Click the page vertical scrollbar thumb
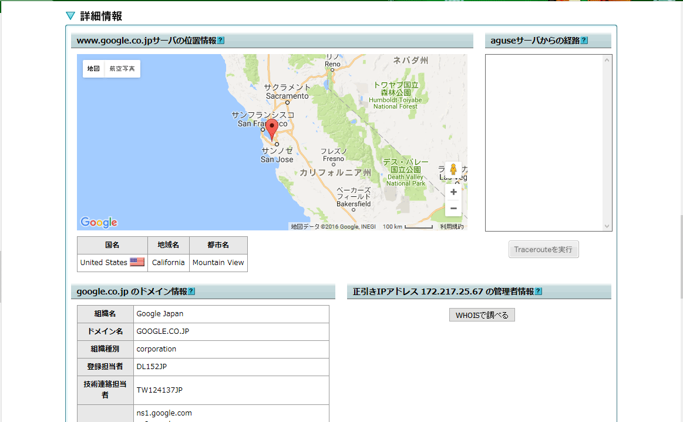 (681, 256)
